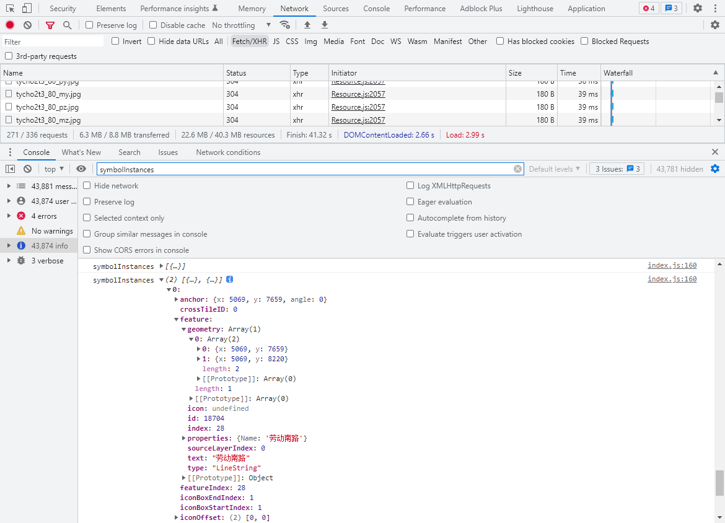Toggle the console sidebar icon

10,169
